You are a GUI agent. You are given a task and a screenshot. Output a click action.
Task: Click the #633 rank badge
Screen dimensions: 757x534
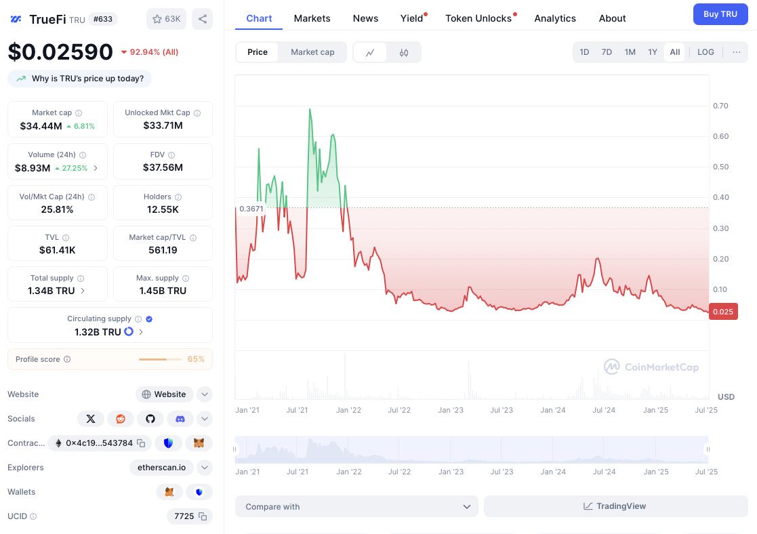(x=103, y=19)
